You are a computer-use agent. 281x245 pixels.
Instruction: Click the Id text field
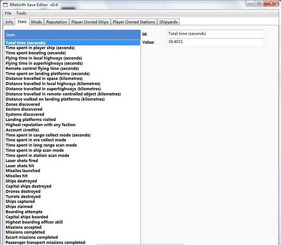pyautogui.click(x=215, y=34)
